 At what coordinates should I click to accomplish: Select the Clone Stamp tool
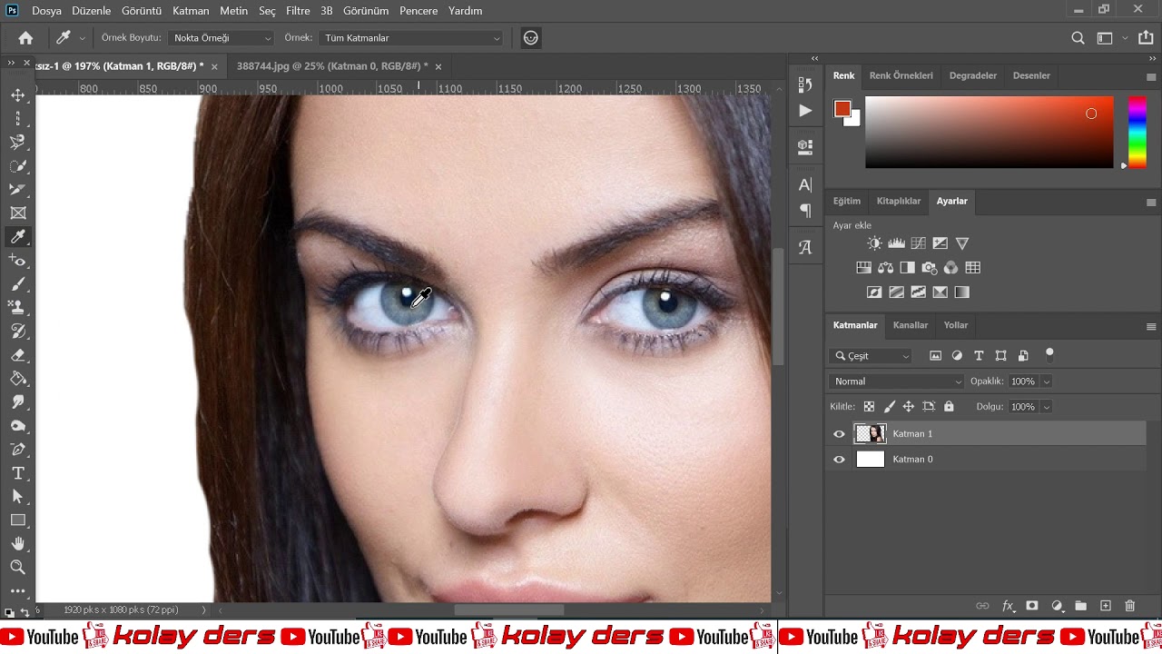click(18, 308)
